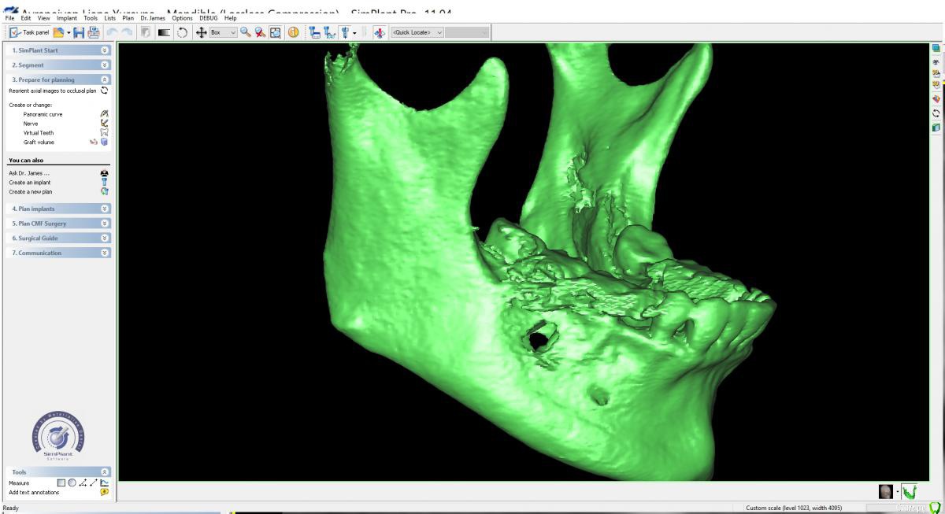Open the Implant menu
The image size is (945, 514).
pos(67,17)
